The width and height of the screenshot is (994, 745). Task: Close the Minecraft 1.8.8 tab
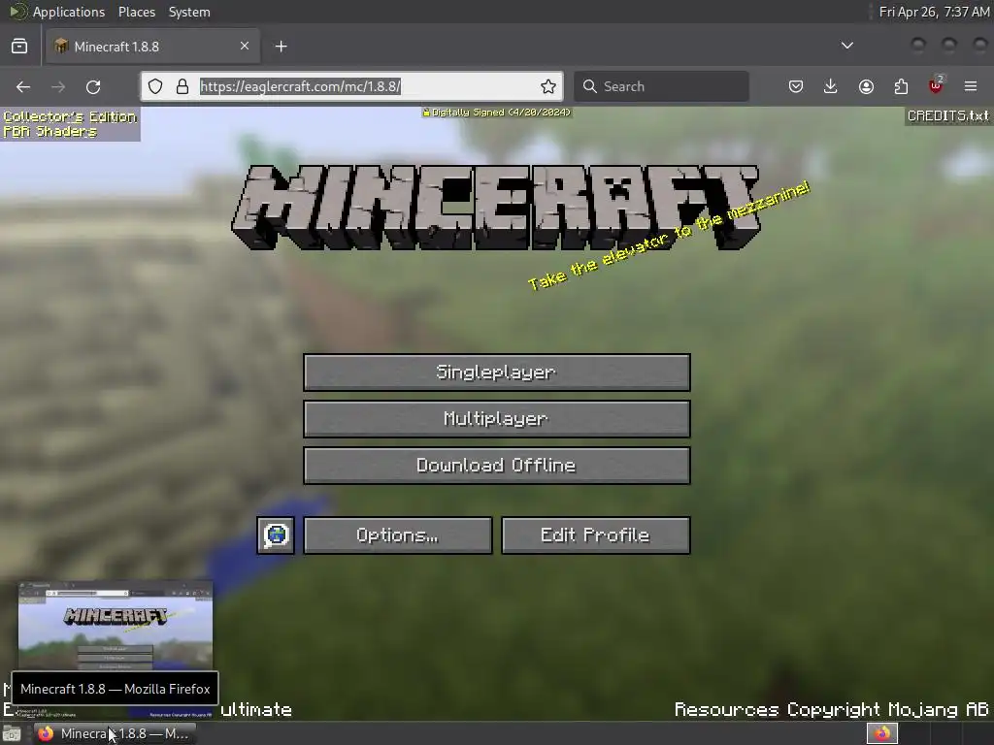pos(245,46)
